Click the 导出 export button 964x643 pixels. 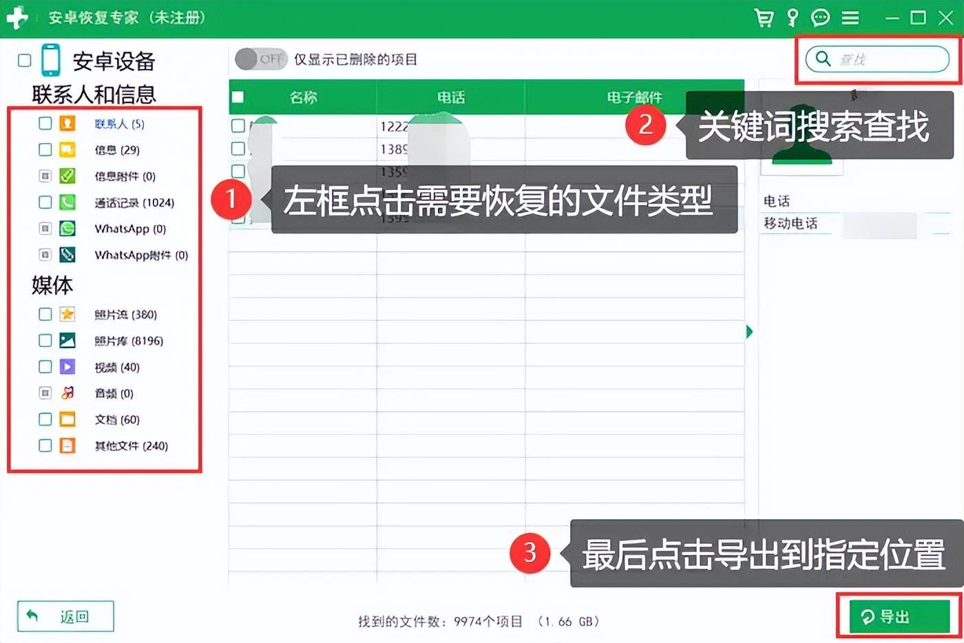tap(899, 616)
